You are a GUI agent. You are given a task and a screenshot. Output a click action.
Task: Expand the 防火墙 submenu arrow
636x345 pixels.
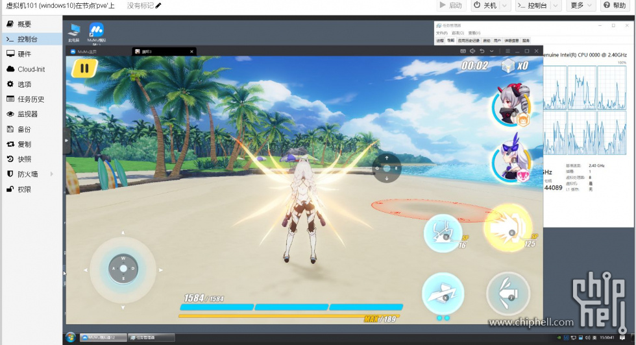(x=51, y=174)
